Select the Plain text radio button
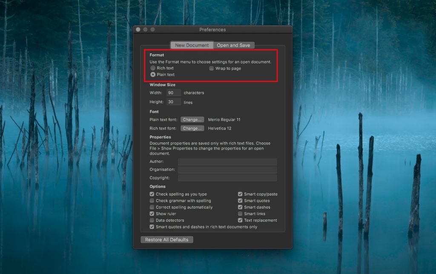Image resolution: width=436 pixels, height=274 pixels. [153, 74]
